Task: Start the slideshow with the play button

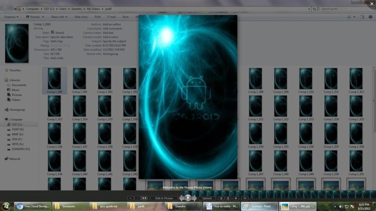Action: (x=188, y=198)
